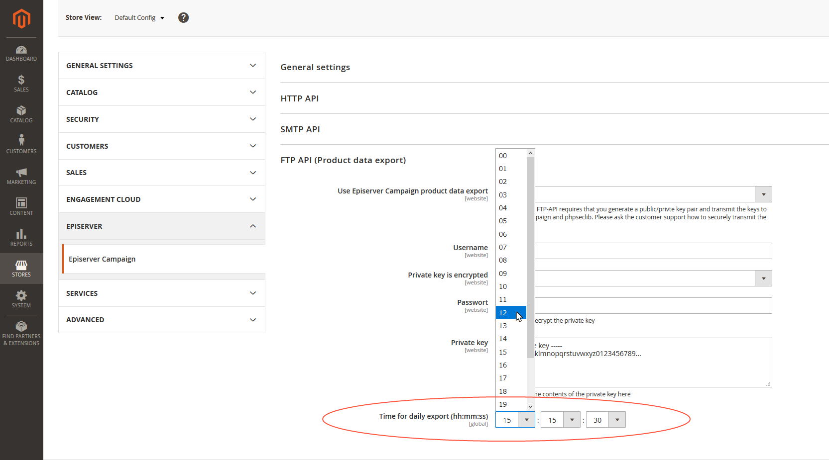
Task: Select highlighted hour 12 option
Action: (x=511, y=313)
